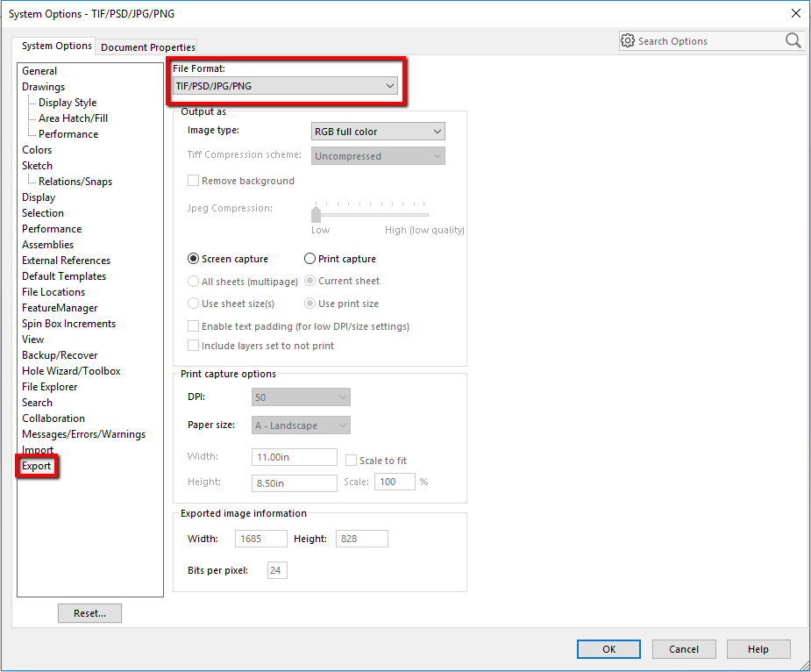Select External References category

coord(67,261)
